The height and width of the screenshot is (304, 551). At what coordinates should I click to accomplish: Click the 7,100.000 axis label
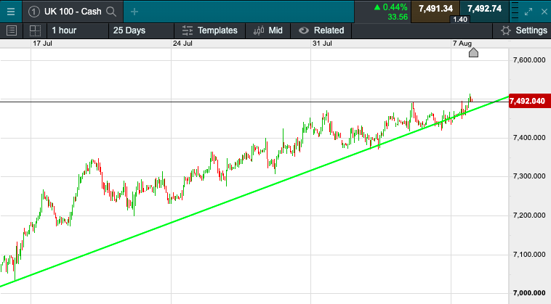pyautogui.click(x=529, y=254)
